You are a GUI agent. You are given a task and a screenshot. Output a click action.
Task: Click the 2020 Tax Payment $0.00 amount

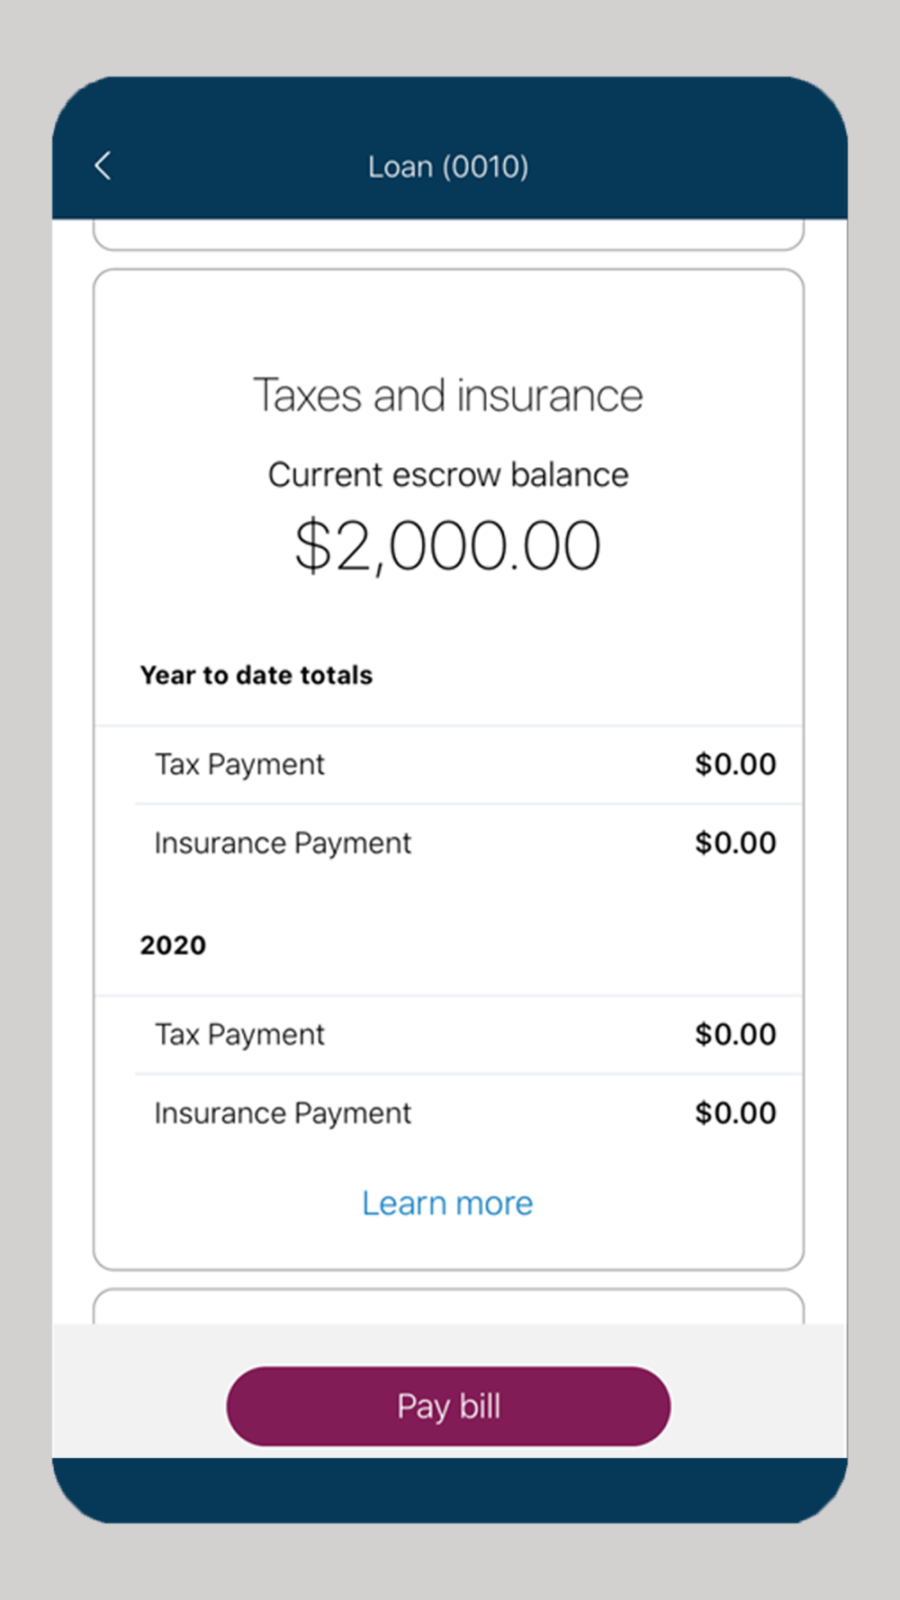point(735,1034)
